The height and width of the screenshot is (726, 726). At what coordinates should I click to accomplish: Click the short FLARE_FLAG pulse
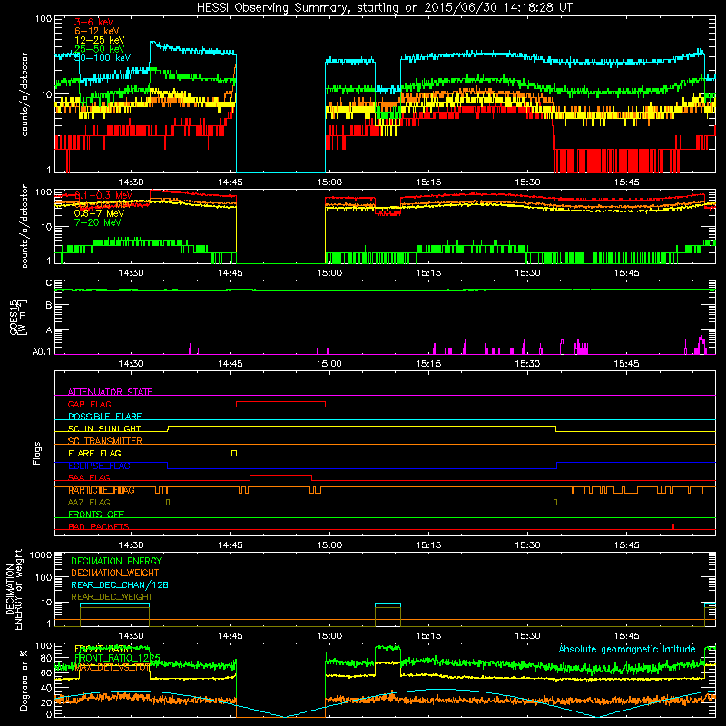coord(234,453)
